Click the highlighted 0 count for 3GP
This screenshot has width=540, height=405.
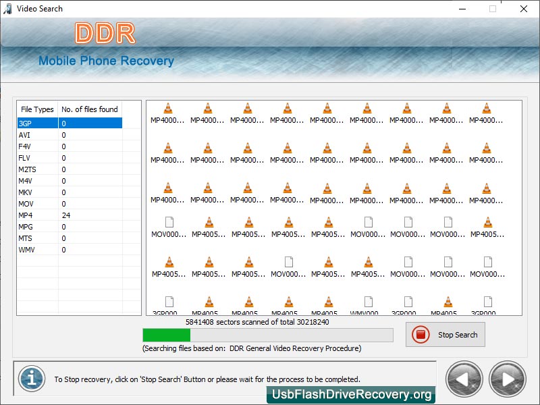[x=63, y=124]
